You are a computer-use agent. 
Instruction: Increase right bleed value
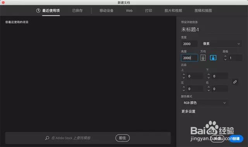208,87
